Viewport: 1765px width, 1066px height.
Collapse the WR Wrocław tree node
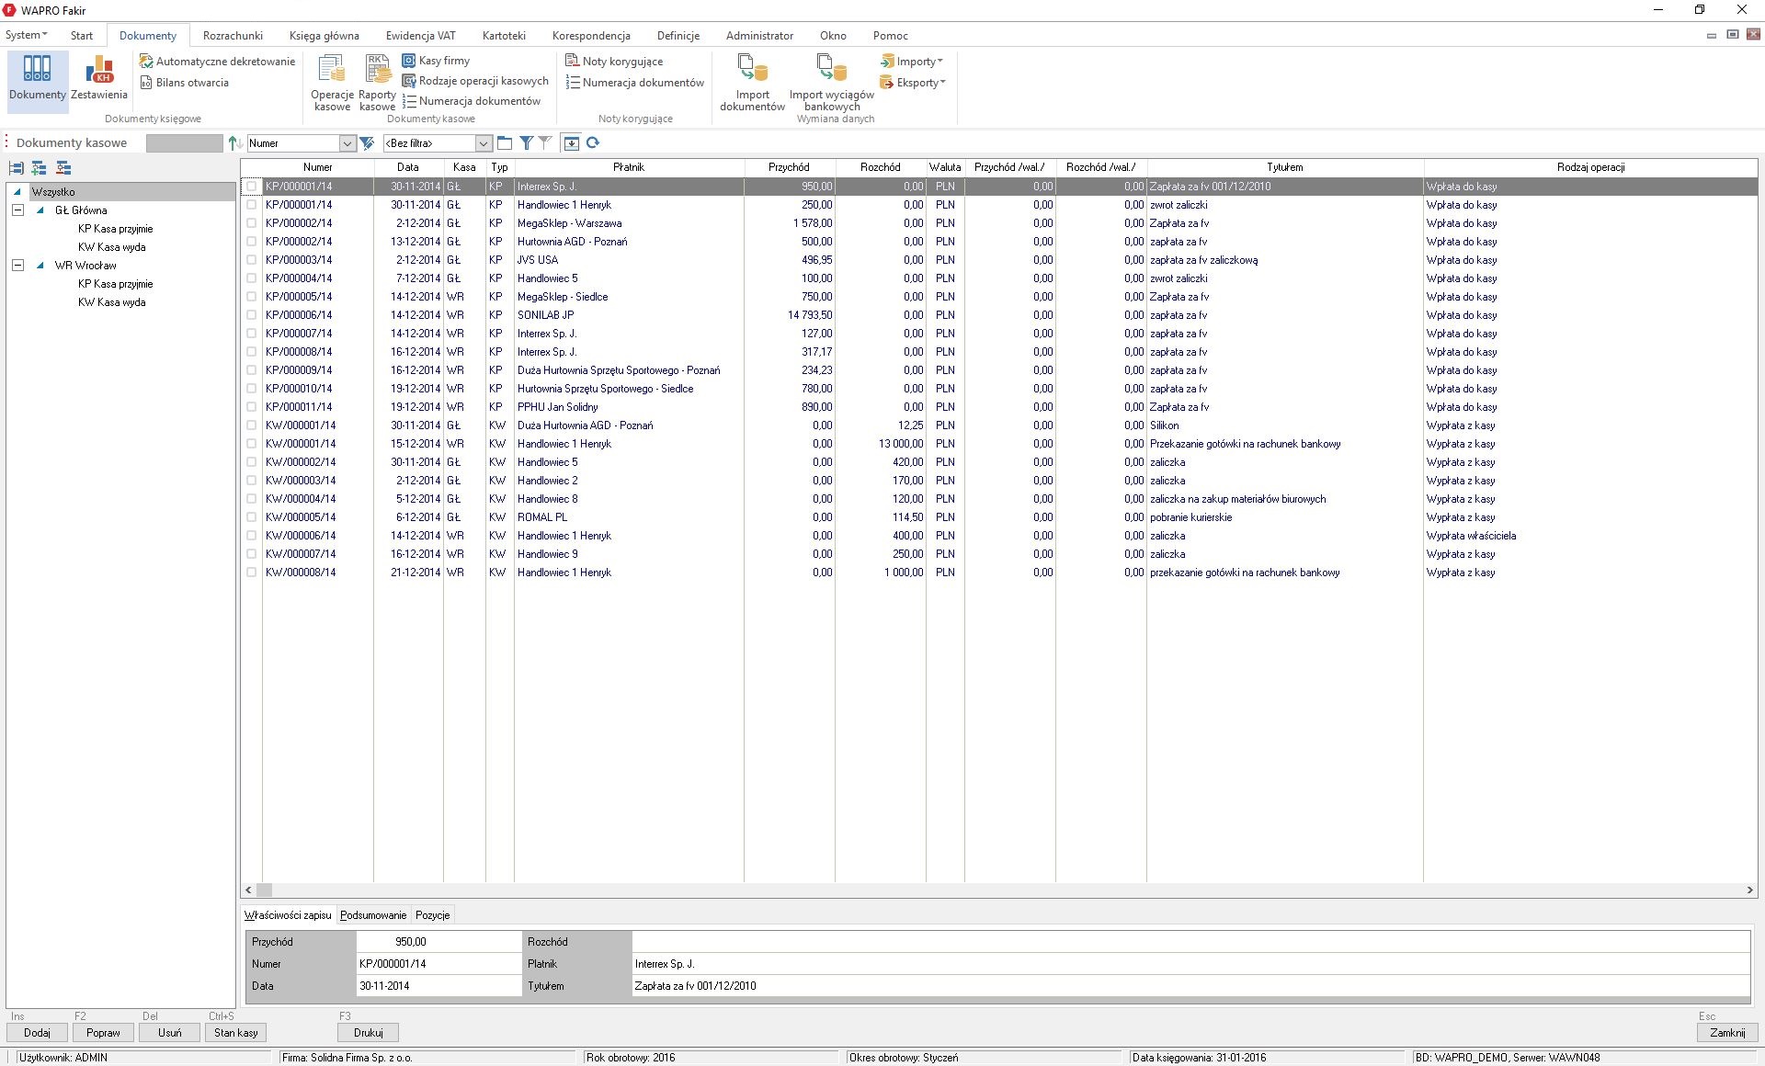(17, 266)
